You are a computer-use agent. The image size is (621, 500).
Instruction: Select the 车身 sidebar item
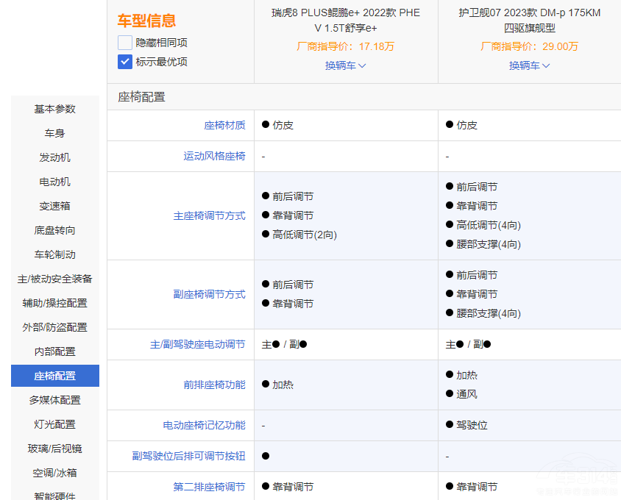tap(54, 133)
